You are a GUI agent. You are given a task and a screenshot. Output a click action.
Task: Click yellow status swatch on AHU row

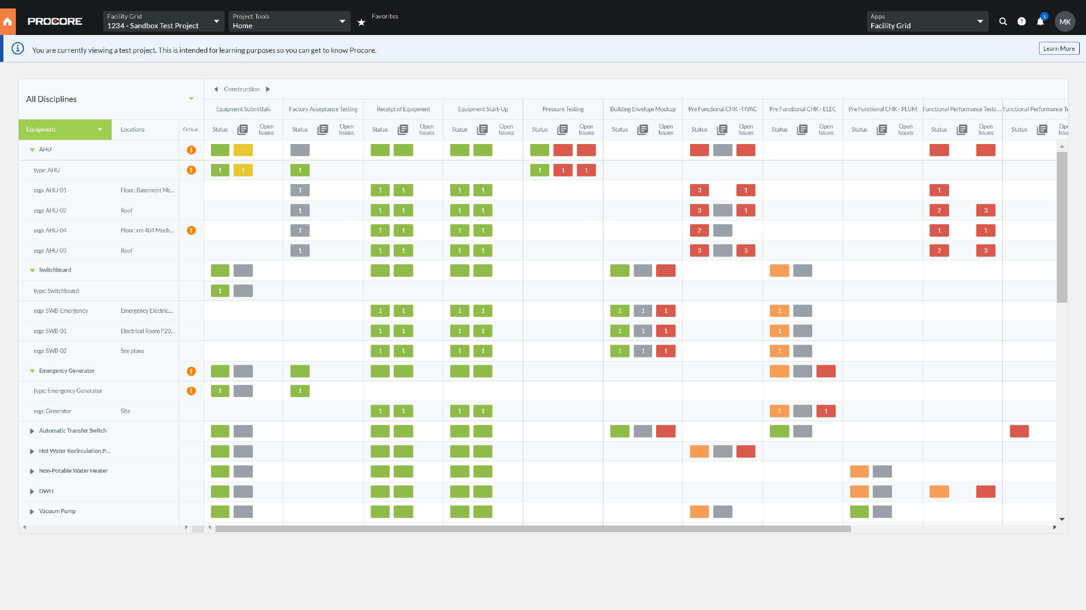tap(243, 150)
